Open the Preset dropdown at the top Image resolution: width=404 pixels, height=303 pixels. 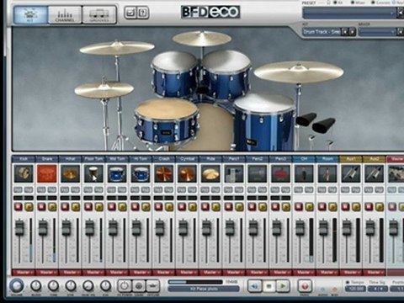click(x=349, y=13)
